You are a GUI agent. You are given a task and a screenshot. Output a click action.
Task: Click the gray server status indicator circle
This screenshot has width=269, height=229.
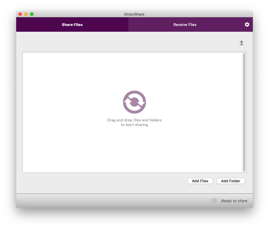click(214, 201)
